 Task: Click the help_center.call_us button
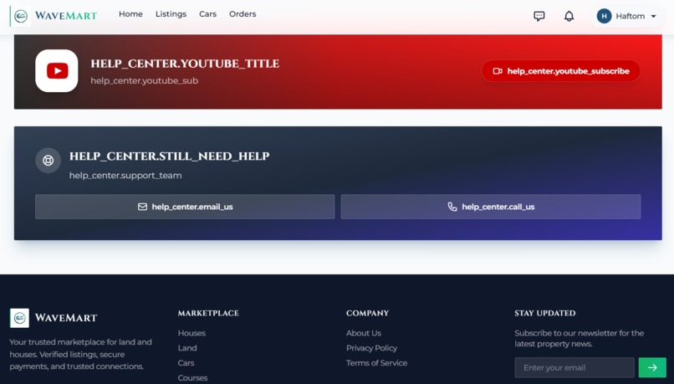point(491,207)
